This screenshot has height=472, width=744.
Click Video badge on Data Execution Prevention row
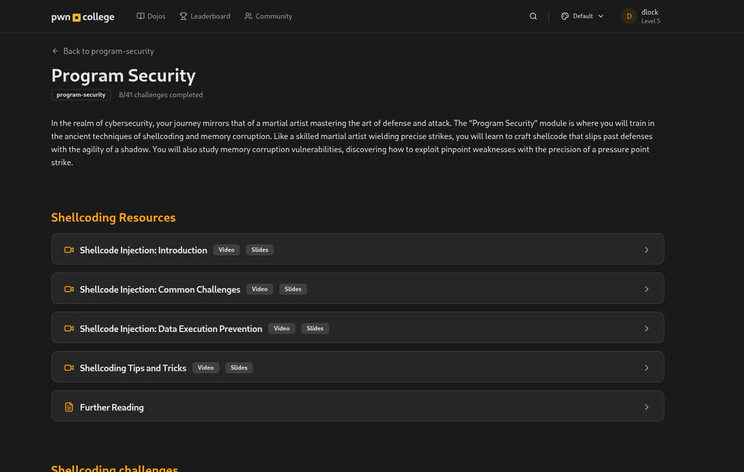282,328
